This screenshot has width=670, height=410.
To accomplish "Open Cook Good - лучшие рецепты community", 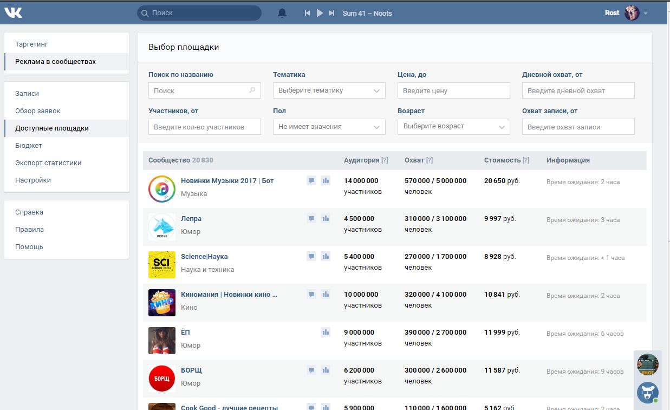I will (229, 407).
